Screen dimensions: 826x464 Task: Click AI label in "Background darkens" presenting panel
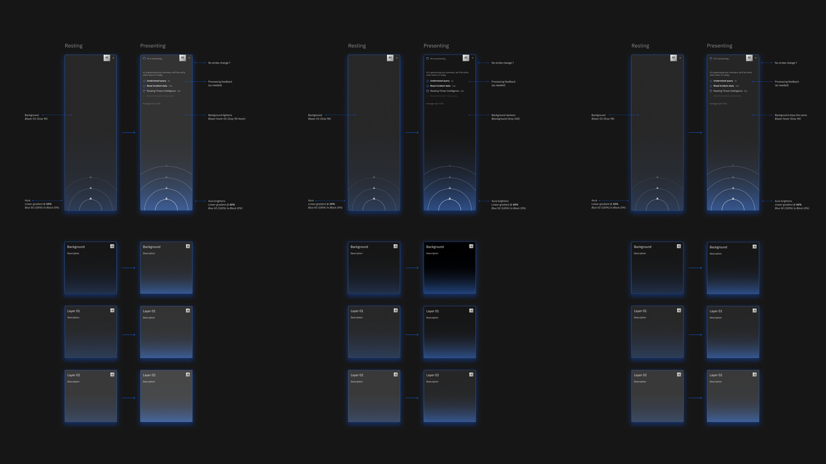(x=466, y=58)
